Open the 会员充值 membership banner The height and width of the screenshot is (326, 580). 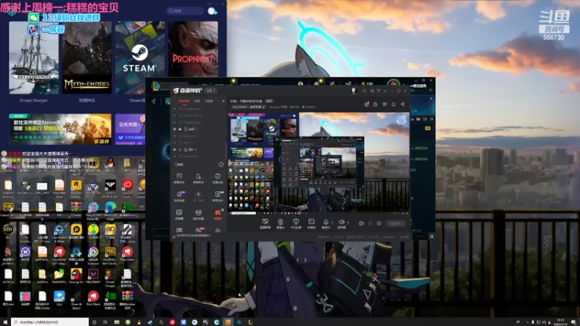130,129
